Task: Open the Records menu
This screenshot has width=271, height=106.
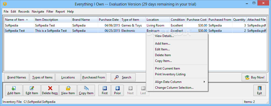Action: [24, 12]
